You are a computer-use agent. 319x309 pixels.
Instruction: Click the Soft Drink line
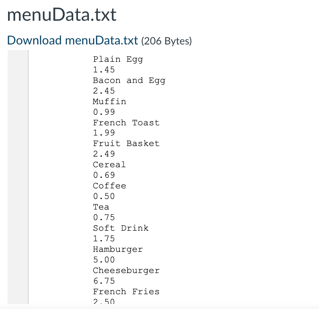[x=121, y=228]
